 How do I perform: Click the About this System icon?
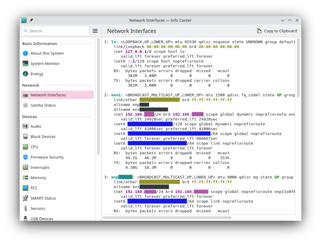coord(26,53)
